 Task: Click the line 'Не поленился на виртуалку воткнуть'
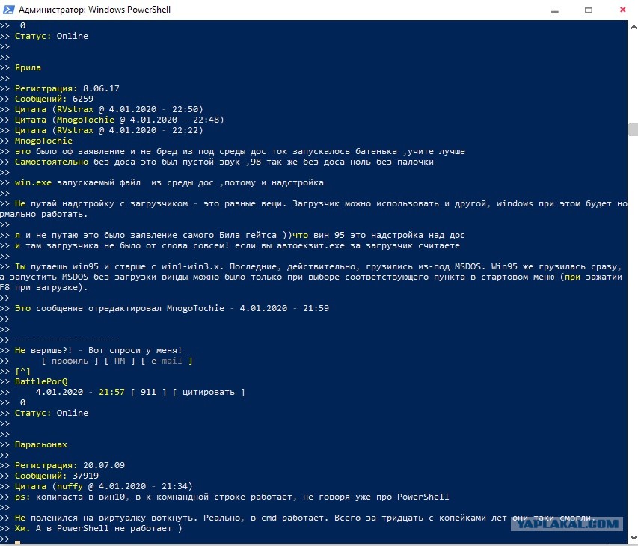[305, 518]
